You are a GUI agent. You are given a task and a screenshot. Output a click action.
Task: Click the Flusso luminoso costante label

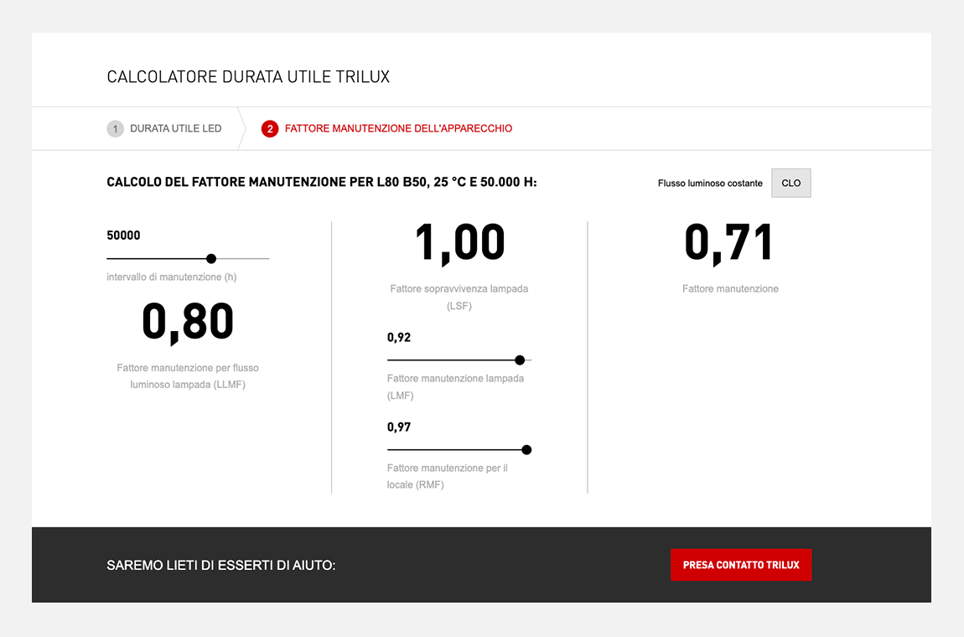coord(710,184)
